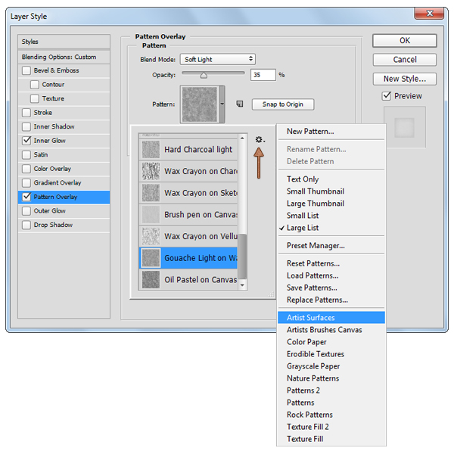454x454 pixels.
Task: Select Text Only view option
Action: [331, 179]
